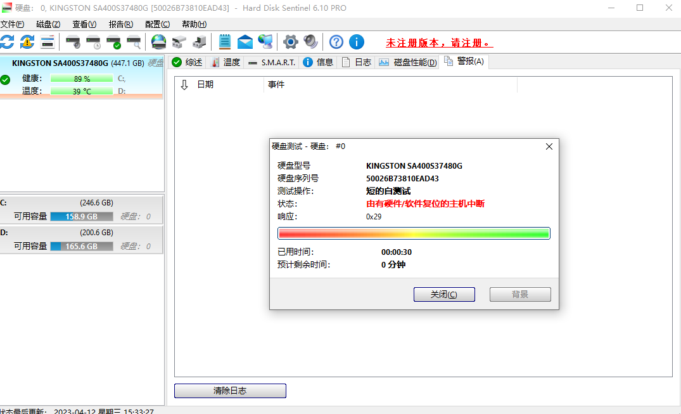Click the (246.6 GB) C: size text
This screenshot has height=414, width=681.
coord(96,203)
